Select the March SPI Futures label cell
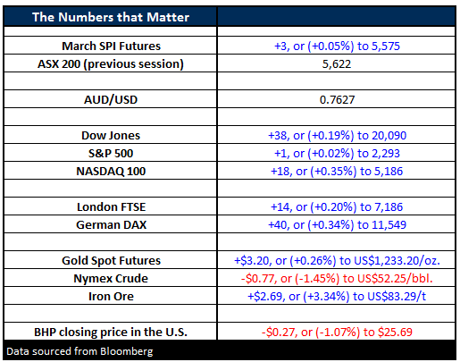This screenshot has width=460, height=362. pyautogui.click(x=111, y=46)
